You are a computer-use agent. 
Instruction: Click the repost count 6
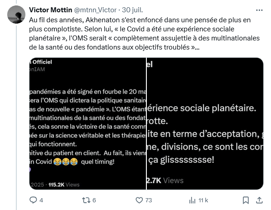tap(94, 200)
